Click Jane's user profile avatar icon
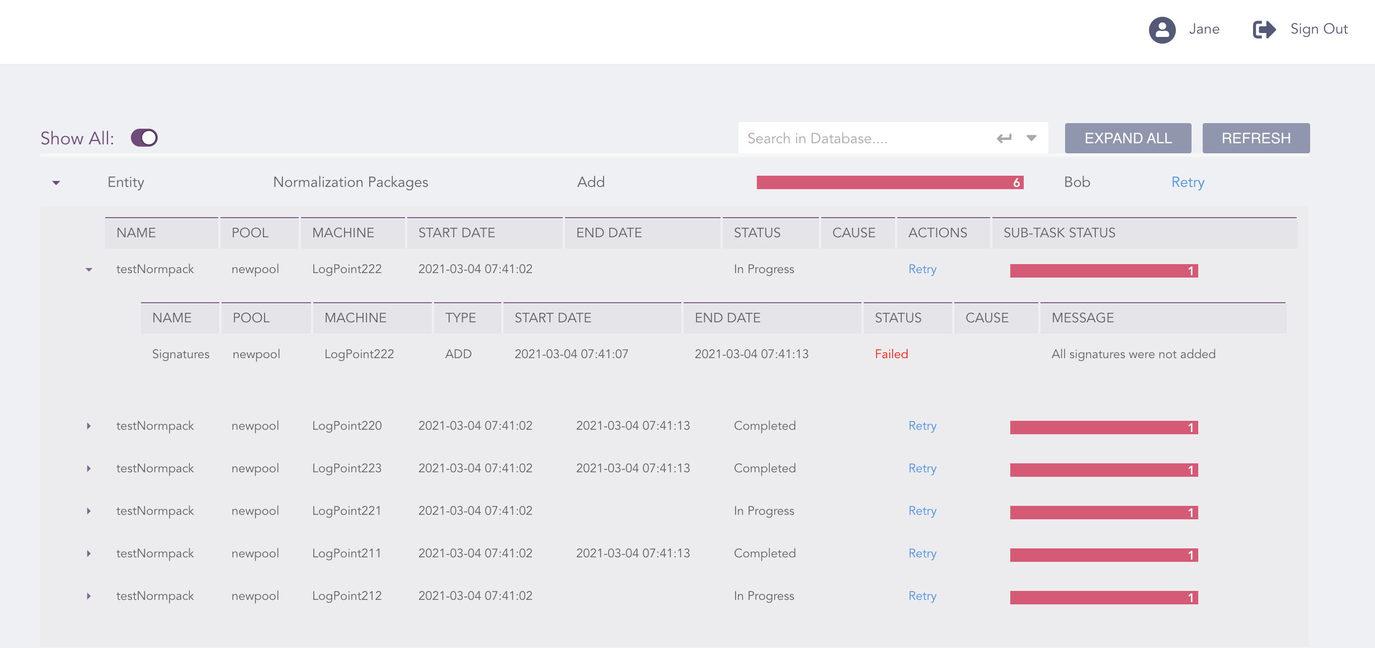1375x648 pixels. click(1162, 30)
